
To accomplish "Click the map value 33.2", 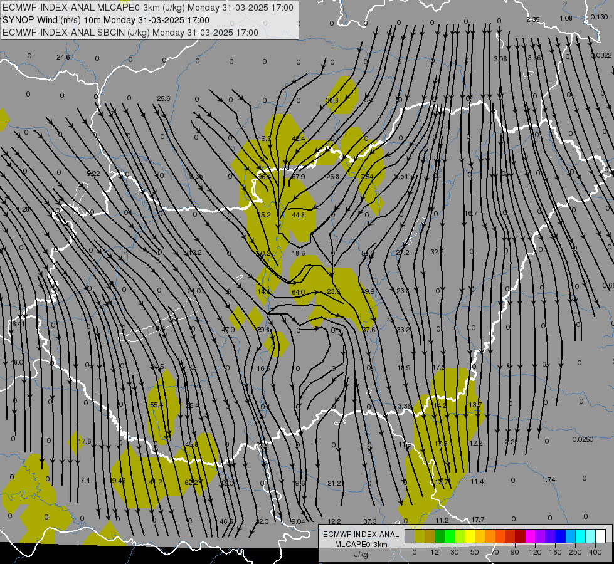I will (x=403, y=330).
